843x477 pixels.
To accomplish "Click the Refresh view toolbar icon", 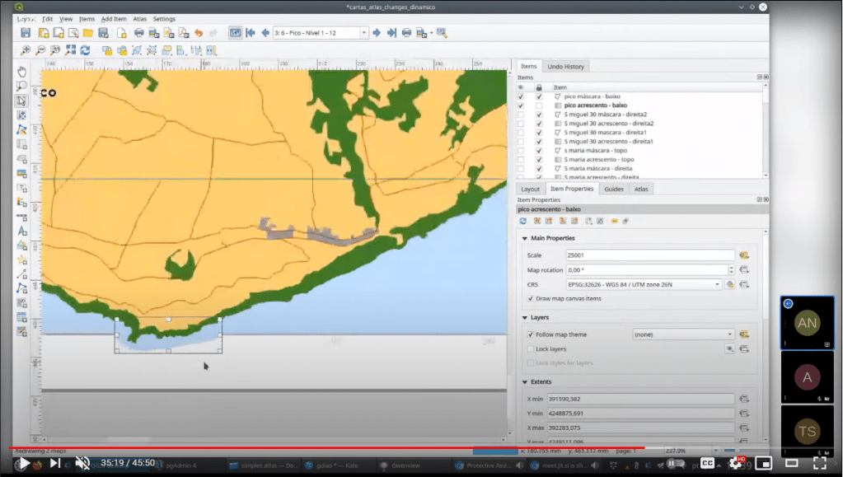I will (86, 50).
